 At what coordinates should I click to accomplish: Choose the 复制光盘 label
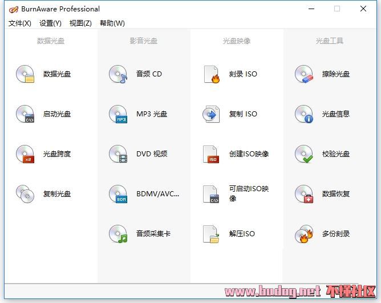pos(57,194)
